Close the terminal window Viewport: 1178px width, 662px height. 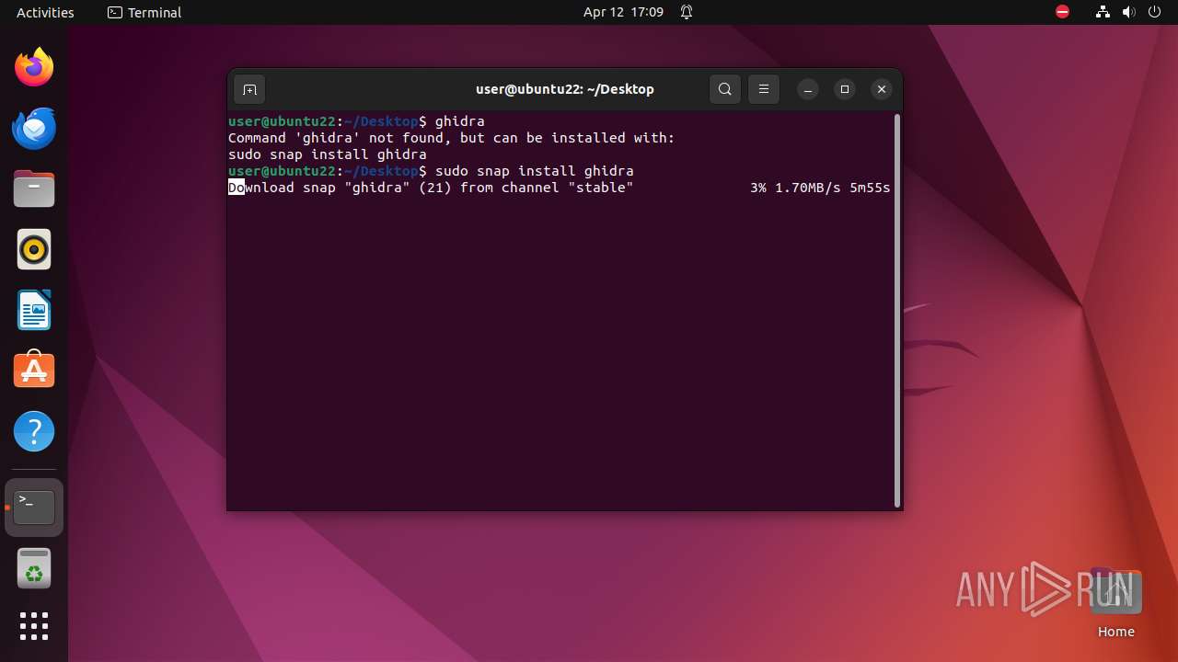click(882, 89)
